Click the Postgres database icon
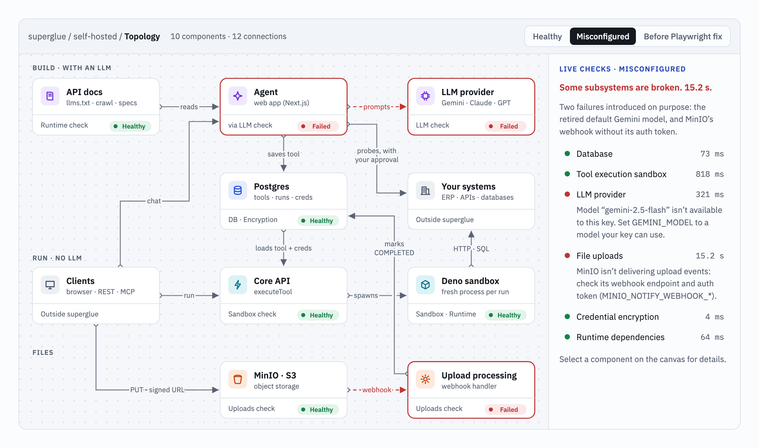This screenshot has width=759, height=448. [x=238, y=191]
